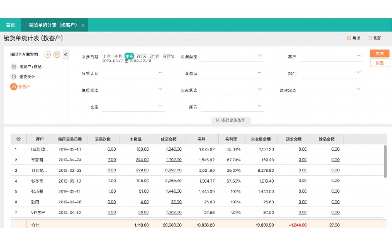This screenshot has width=392, height=246.
Task: Click the 导出 label button
Action: (x=356, y=38)
